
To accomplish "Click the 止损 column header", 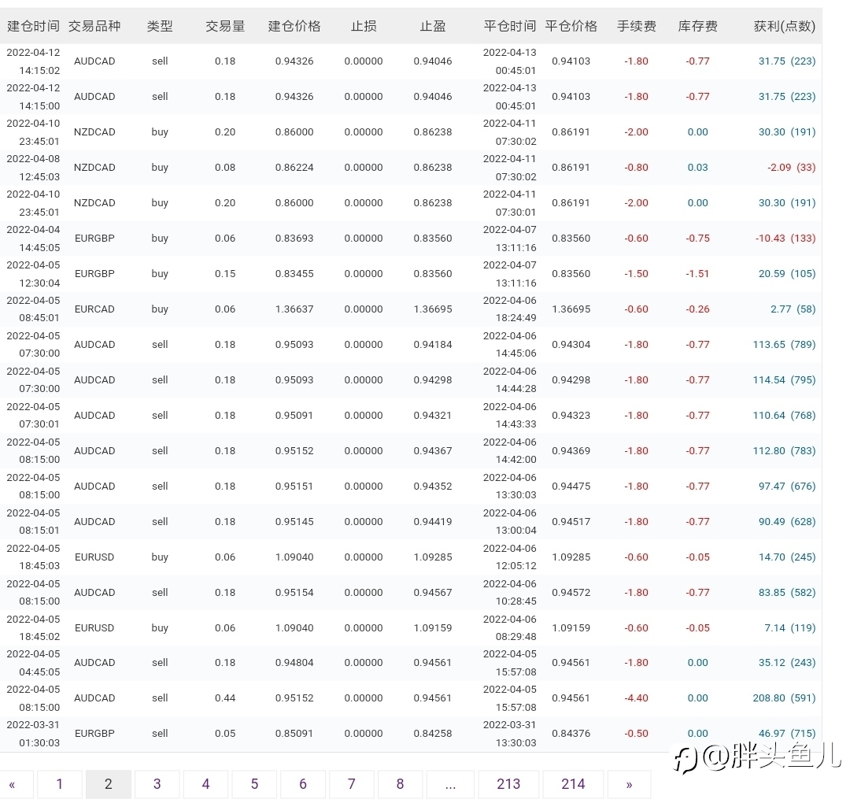I will [x=364, y=26].
